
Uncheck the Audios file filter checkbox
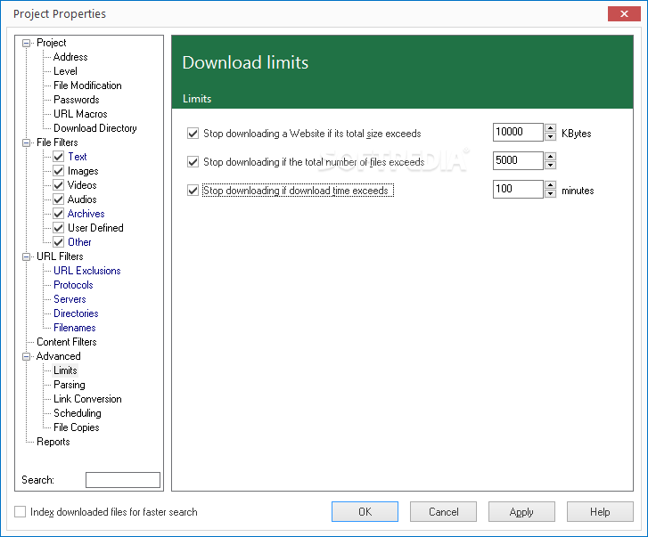point(59,199)
